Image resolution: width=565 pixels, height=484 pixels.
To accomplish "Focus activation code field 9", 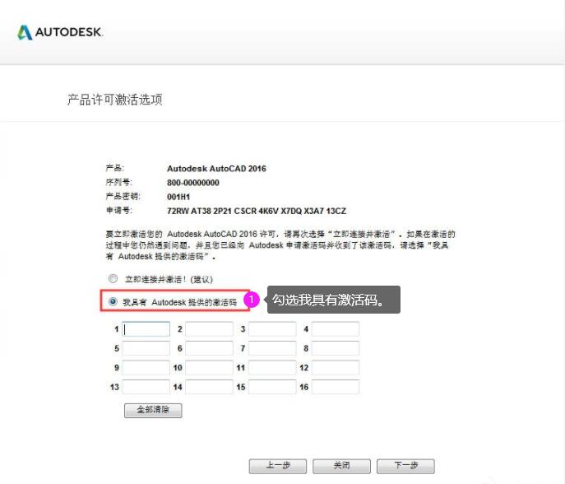I will [146, 367].
